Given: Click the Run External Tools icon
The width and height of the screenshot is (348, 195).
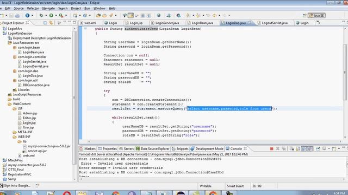Looking at the screenshot, I should click(x=61, y=16).
